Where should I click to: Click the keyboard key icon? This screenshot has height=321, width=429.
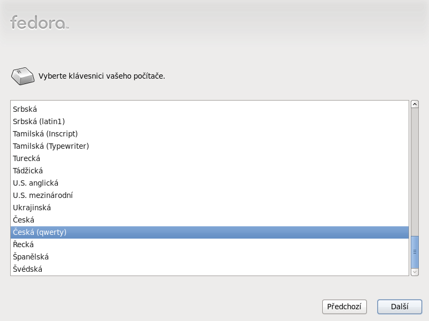click(x=23, y=76)
